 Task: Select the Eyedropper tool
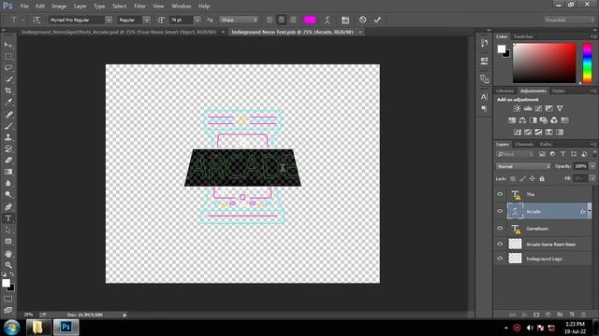pyautogui.click(x=8, y=102)
